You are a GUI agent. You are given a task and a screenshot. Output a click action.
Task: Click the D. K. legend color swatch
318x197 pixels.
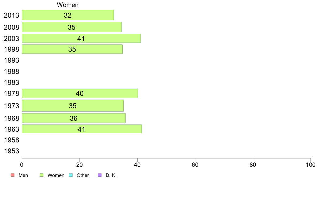coord(100,175)
